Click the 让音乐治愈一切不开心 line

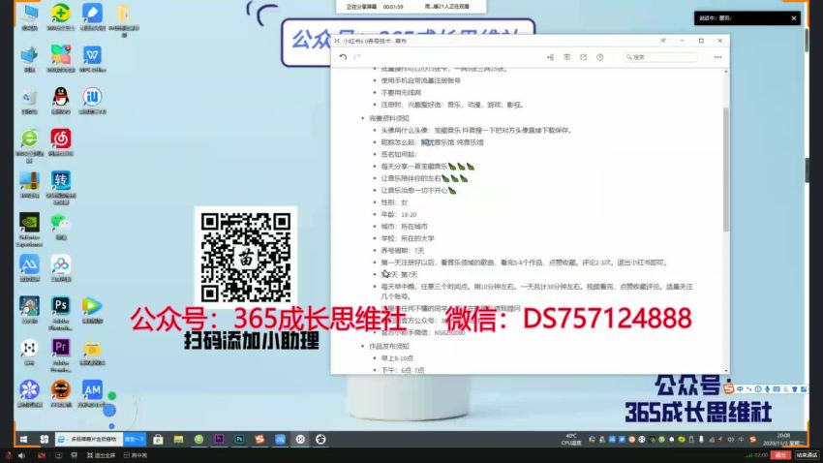(418, 190)
